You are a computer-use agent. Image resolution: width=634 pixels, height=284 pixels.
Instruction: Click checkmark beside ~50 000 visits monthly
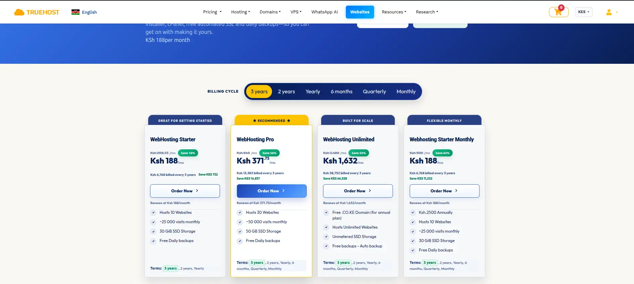coord(240,222)
